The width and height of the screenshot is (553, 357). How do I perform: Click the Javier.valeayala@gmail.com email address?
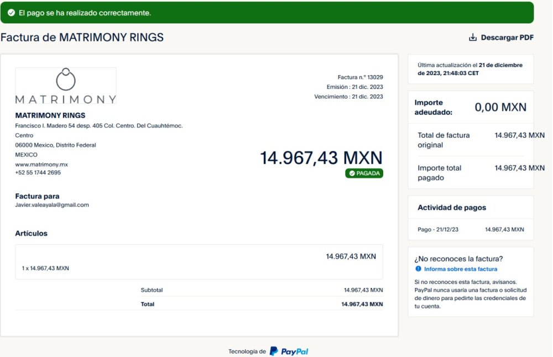coord(52,205)
